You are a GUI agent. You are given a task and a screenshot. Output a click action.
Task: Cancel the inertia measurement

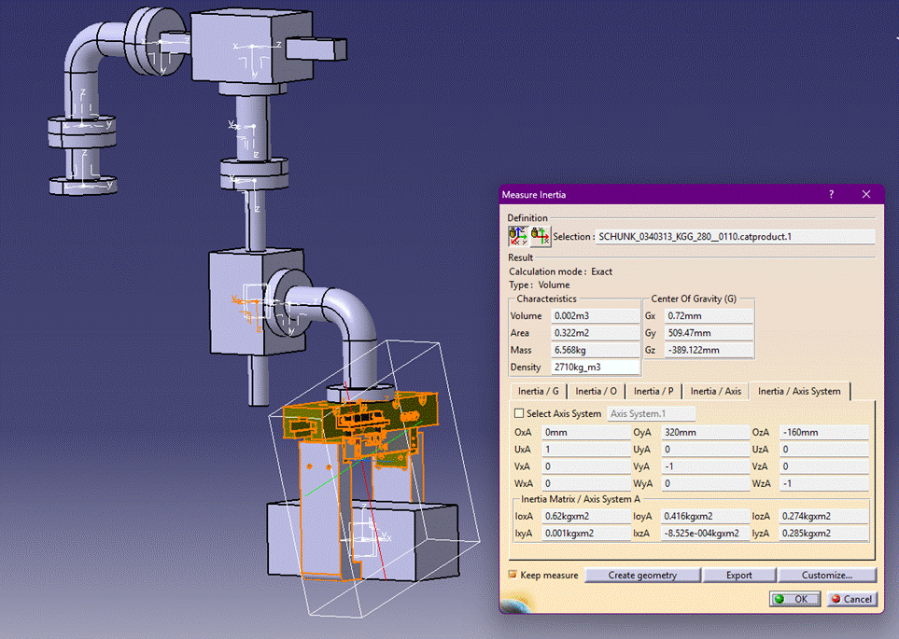(850, 599)
